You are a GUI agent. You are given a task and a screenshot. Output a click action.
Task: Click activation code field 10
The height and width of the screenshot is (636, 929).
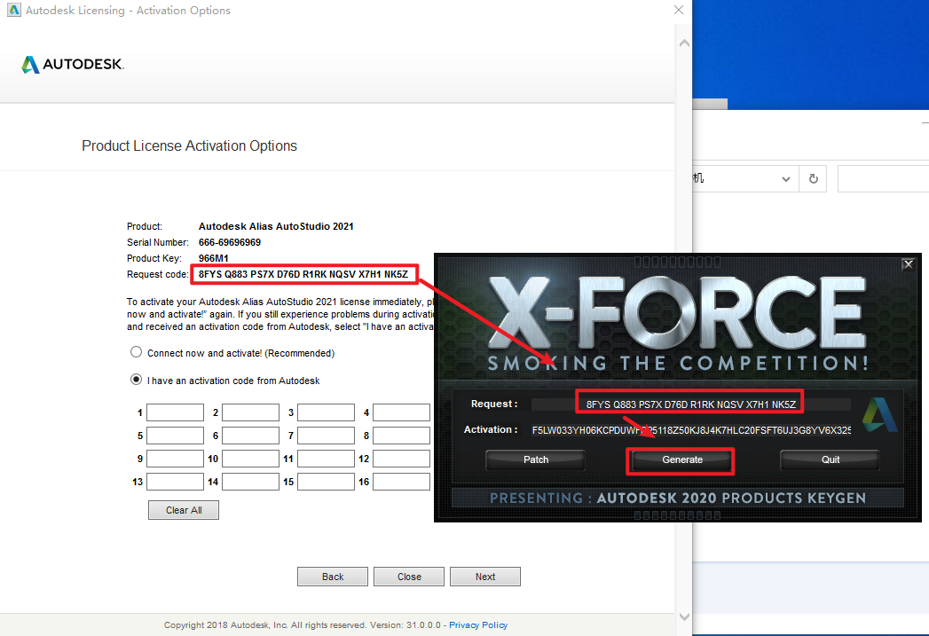pos(250,459)
